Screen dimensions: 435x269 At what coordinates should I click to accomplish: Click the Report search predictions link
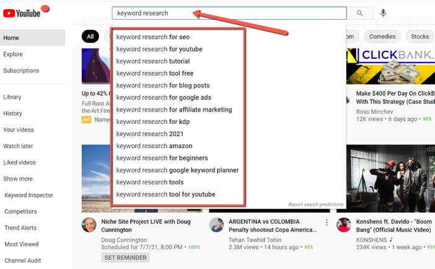coord(315,205)
